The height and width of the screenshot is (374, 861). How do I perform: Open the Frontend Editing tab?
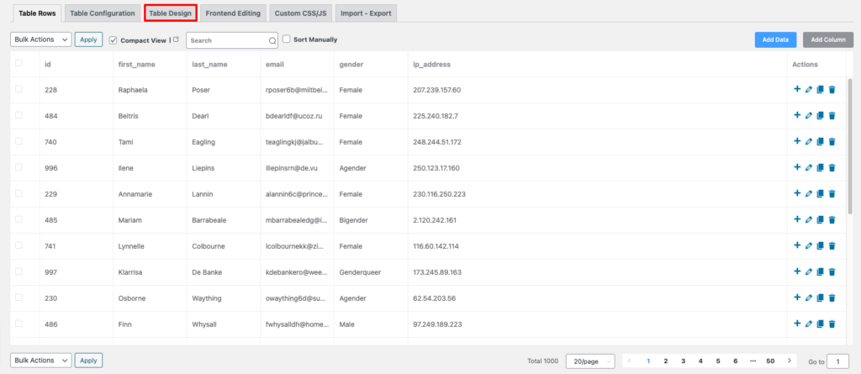tap(233, 13)
